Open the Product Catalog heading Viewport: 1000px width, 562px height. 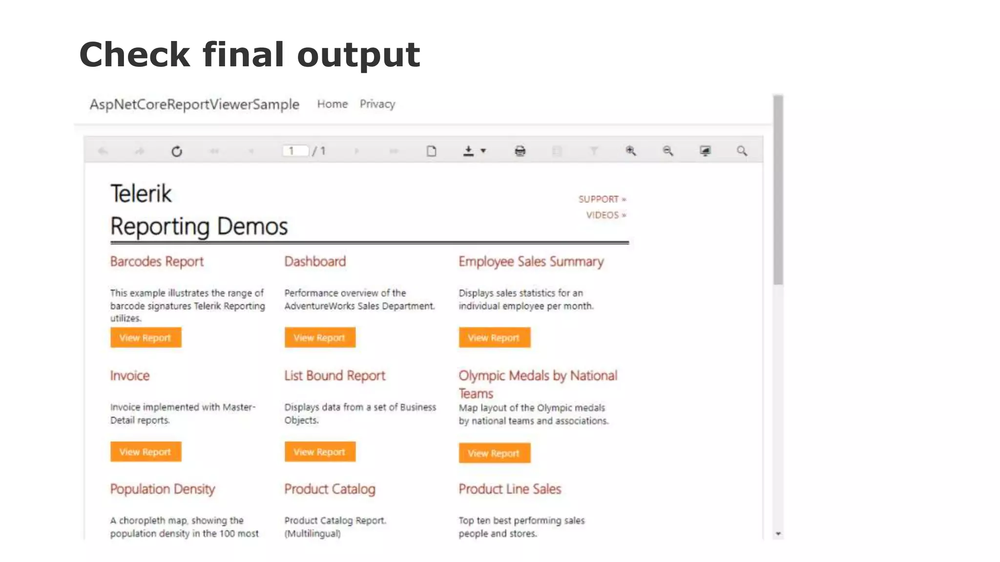tap(330, 489)
